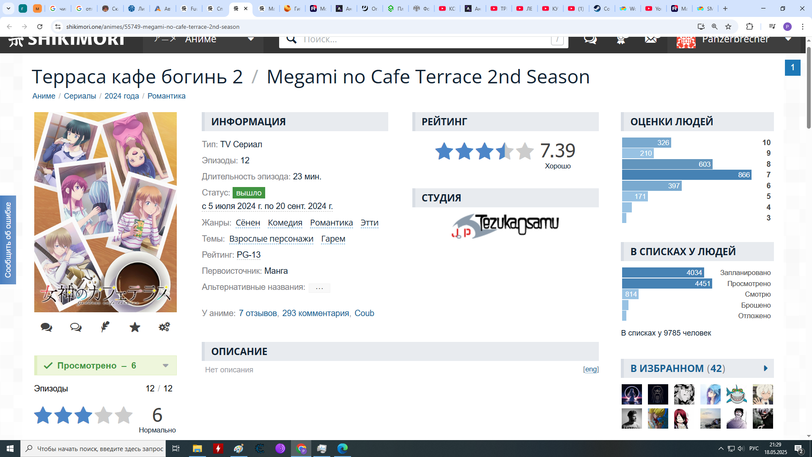Open Windows notification center icon
This screenshot has width=812, height=457.
pos(798,449)
